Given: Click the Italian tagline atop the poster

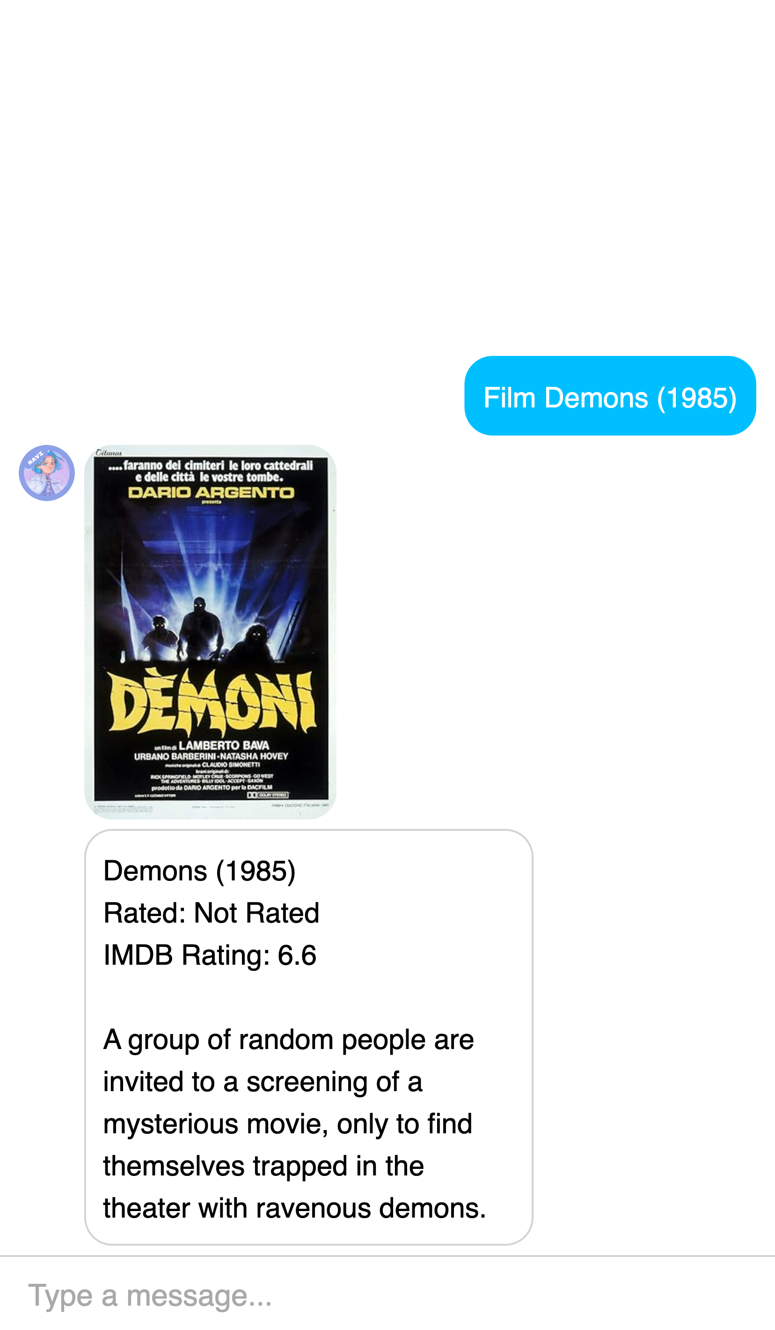Looking at the screenshot, I should click(x=211, y=471).
